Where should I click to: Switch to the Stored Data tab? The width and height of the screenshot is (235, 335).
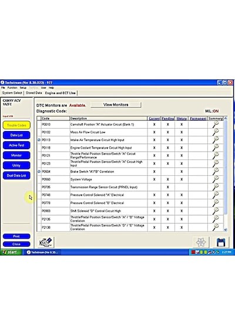(33, 93)
